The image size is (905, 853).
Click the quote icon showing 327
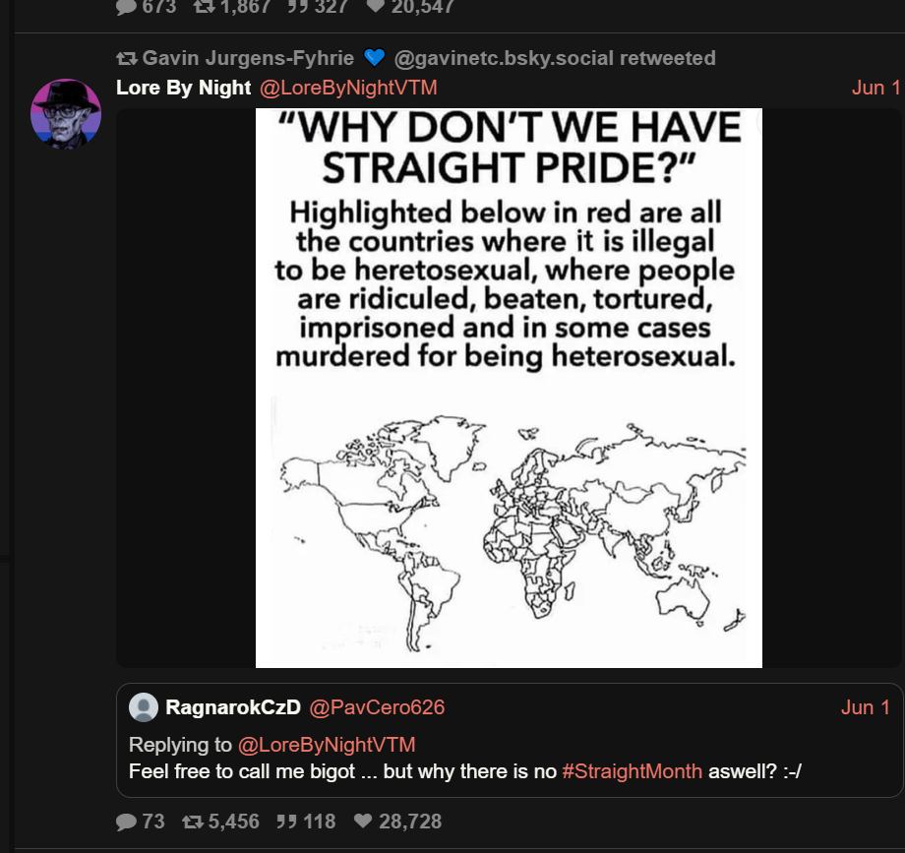[x=298, y=6]
